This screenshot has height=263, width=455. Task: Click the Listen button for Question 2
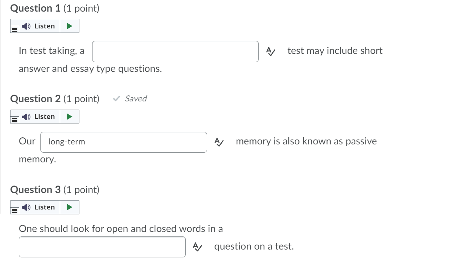pyautogui.click(x=39, y=116)
